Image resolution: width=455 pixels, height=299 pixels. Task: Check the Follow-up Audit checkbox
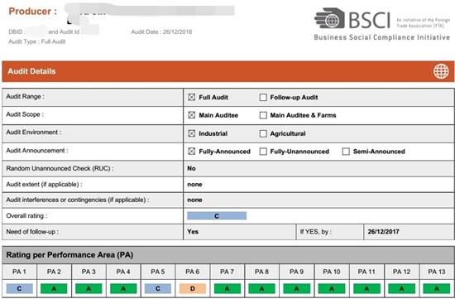(263, 97)
